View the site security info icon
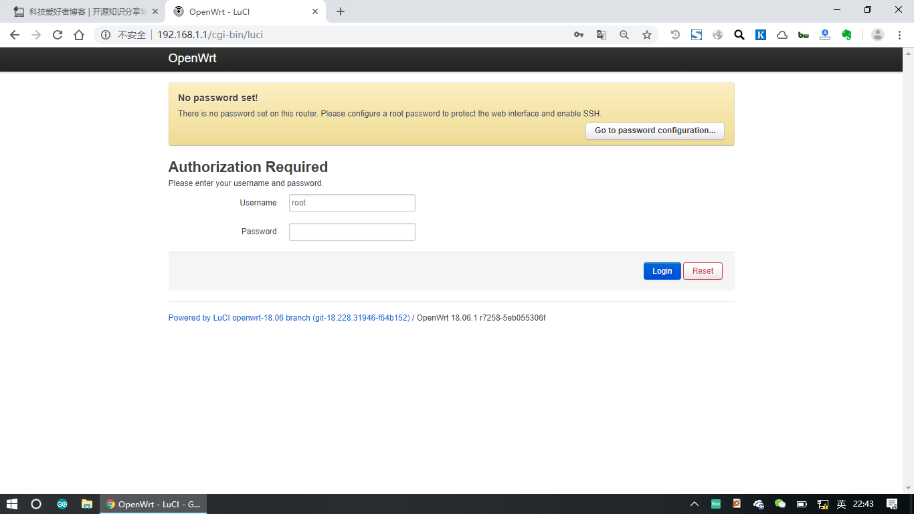The width and height of the screenshot is (914, 514). coord(106,35)
